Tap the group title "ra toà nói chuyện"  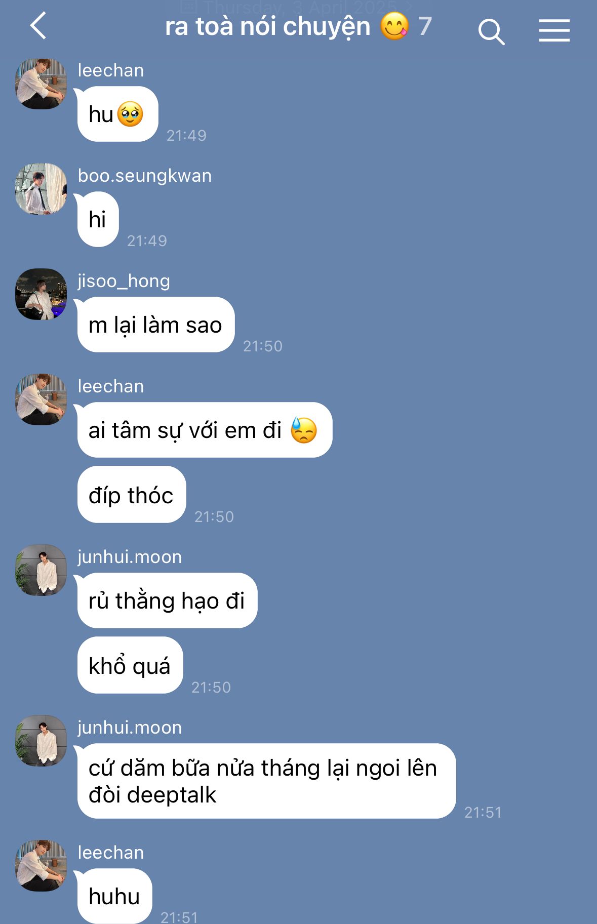coord(268,27)
